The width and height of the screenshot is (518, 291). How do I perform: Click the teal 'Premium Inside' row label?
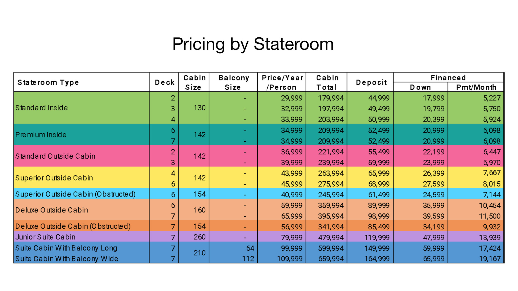point(41,135)
